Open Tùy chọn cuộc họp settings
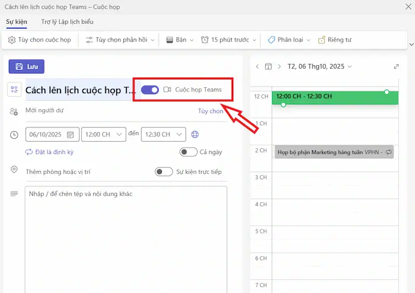 coord(40,40)
